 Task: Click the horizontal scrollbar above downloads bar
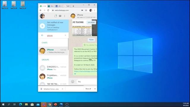(x=61, y=86)
